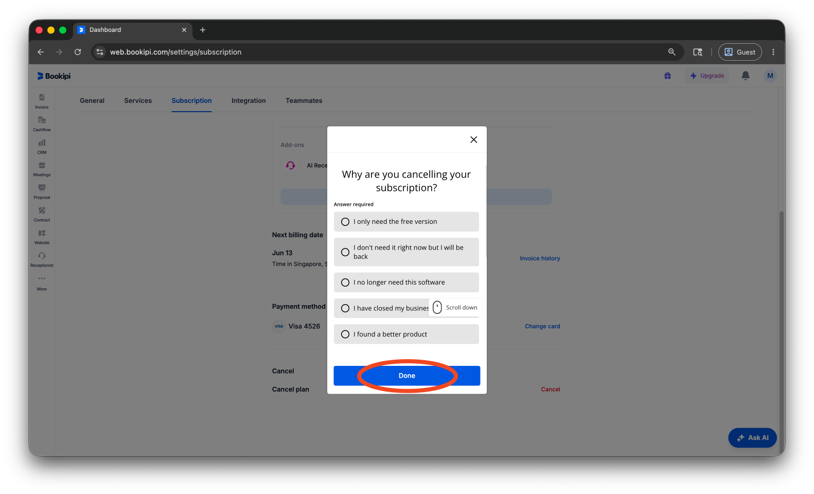The height and width of the screenshot is (494, 814).
Task: Click the 'Answer required' label
Action: point(353,204)
